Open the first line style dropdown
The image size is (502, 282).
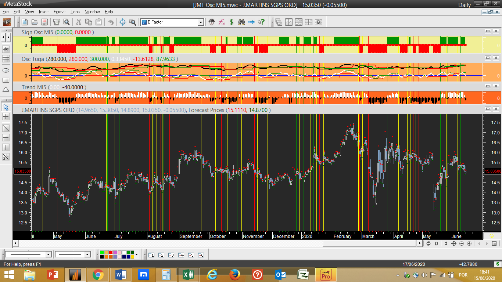point(48,254)
